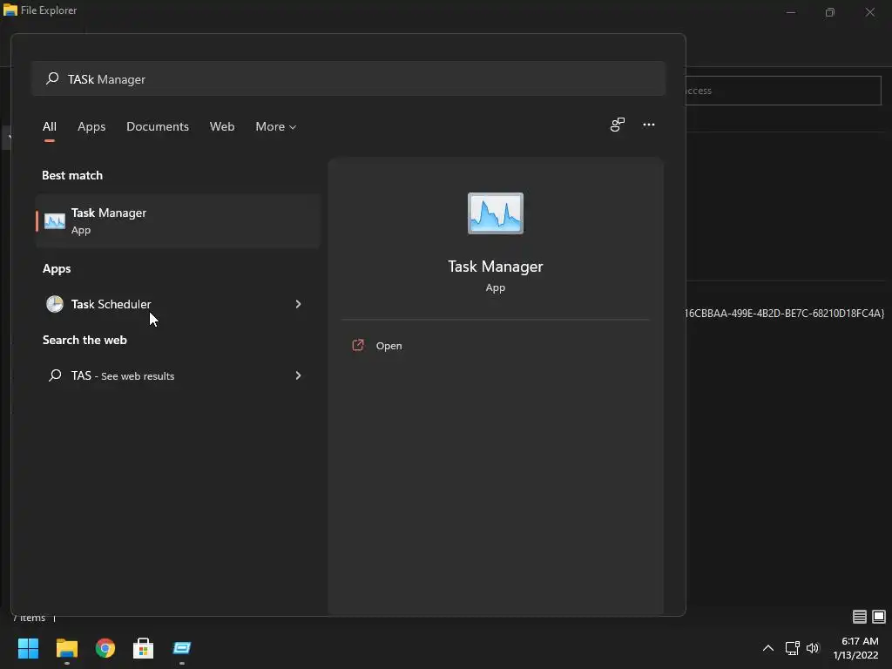Switch to the Apps search tab
Screen dimensions: 892x669
(91, 127)
